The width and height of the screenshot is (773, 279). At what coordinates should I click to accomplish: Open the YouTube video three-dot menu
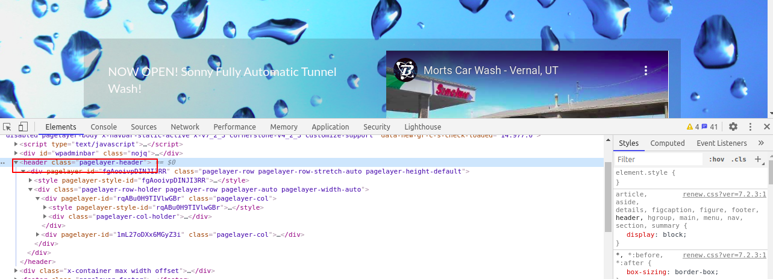coord(646,71)
